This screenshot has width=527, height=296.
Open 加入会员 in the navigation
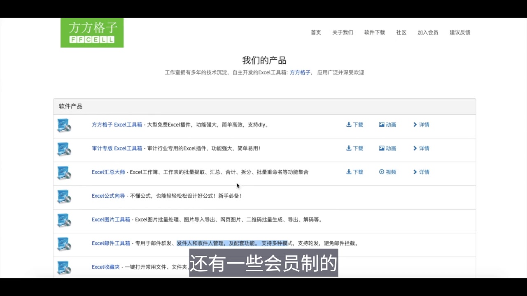click(x=428, y=32)
